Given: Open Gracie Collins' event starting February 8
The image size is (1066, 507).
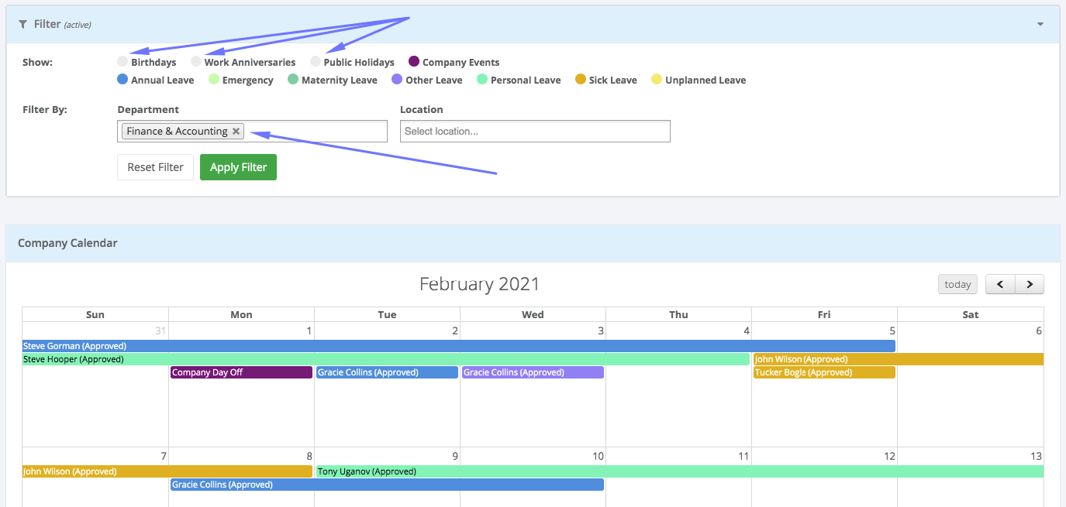Looking at the screenshot, I should (387, 485).
